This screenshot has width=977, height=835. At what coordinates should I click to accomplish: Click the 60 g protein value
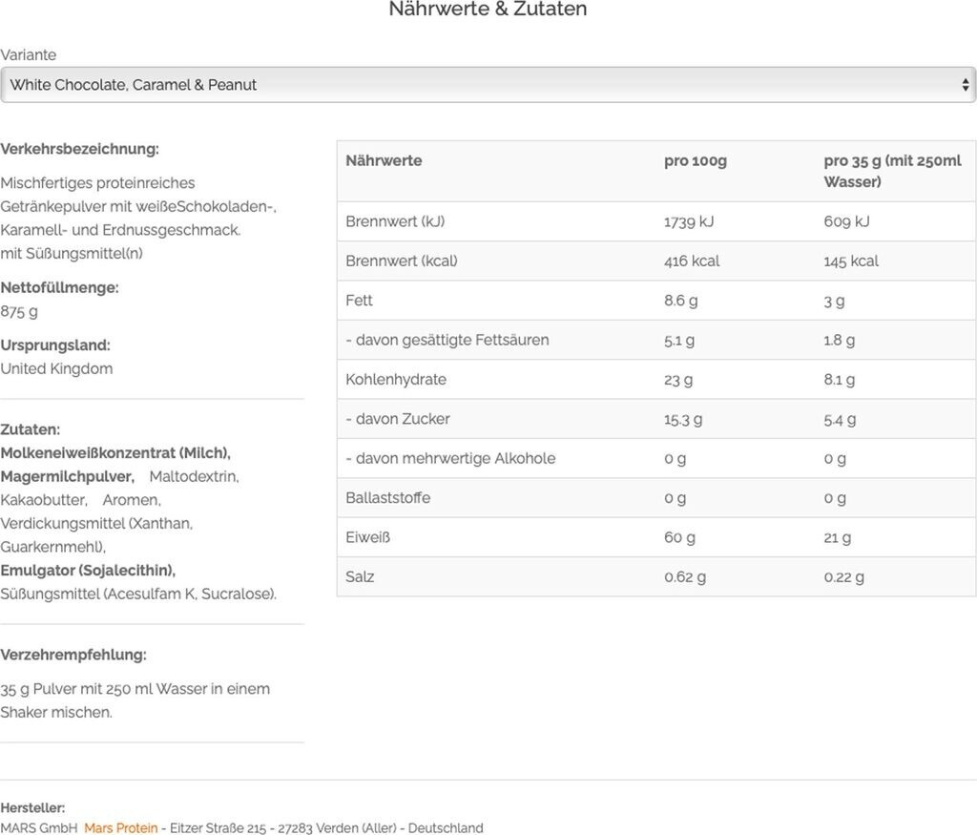coord(679,537)
